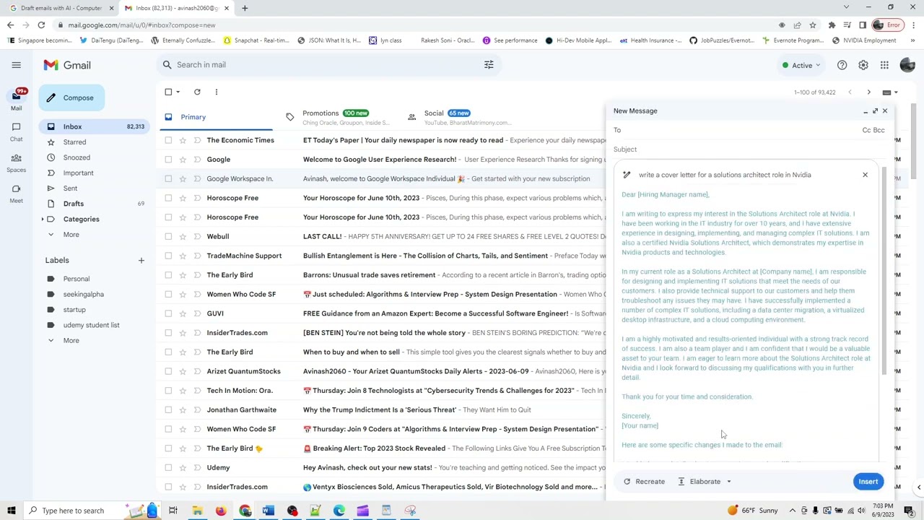Viewport: 924px width, 520px height.
Task: Open inbox More options three dots
Action: 216,92
